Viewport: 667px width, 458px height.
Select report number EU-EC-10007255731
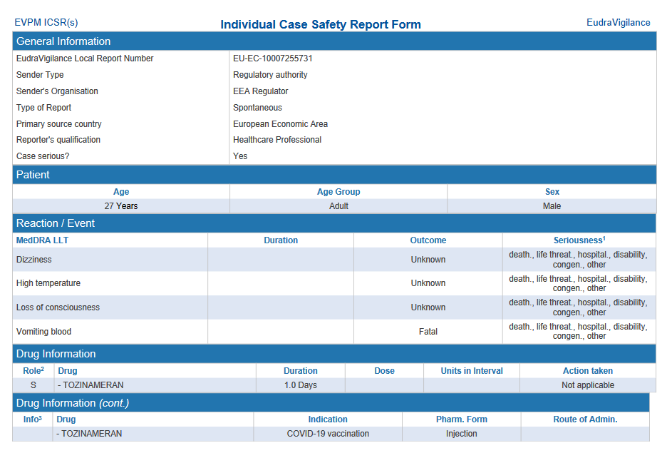(x=272, y=58)
